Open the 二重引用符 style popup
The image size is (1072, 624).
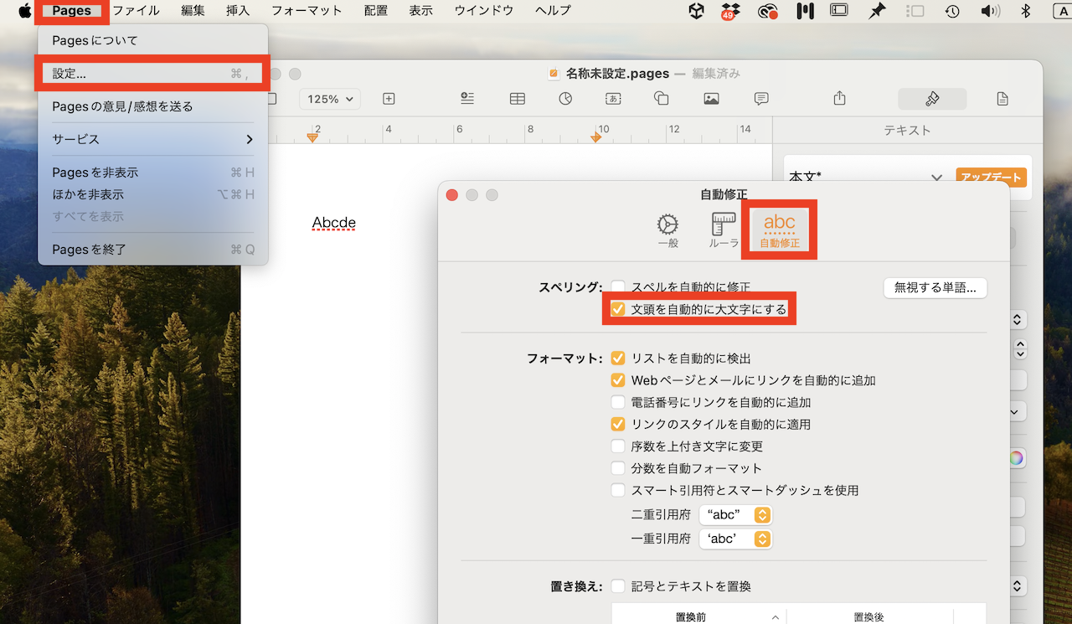[x=735, y=514]
